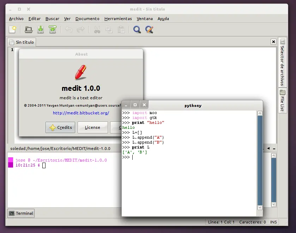Image resolution: width=296 pixels, height=233 pixels.
Task: Open medit.bitbucket.org link
Action: coord(81,113)
